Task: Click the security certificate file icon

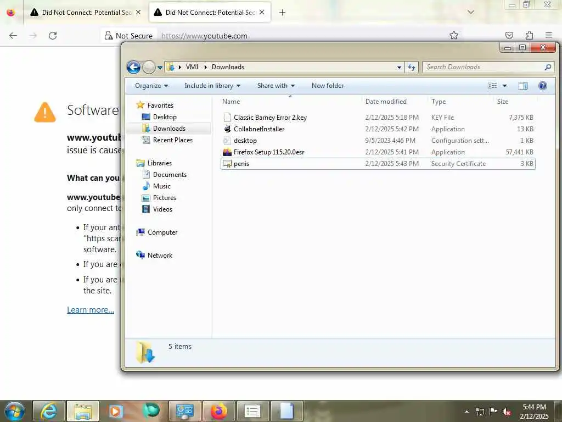Action: [x=227, y=164]
